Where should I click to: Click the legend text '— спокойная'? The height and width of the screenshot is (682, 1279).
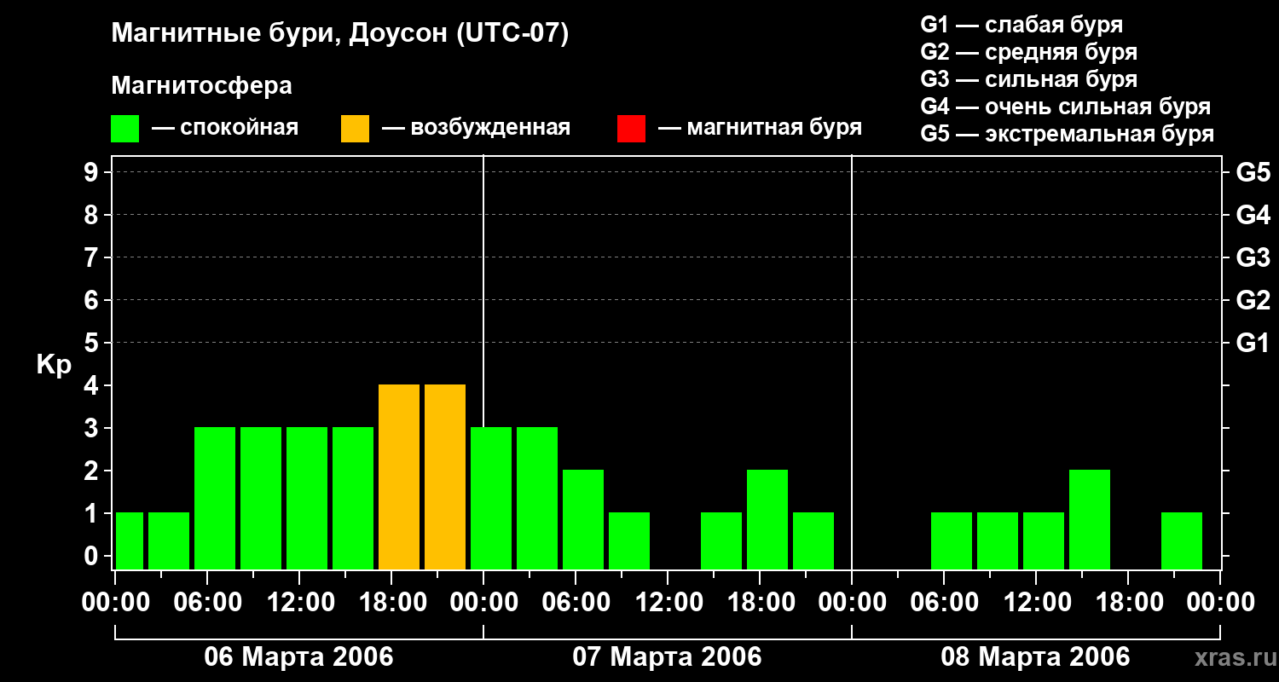tap(225, 128)
